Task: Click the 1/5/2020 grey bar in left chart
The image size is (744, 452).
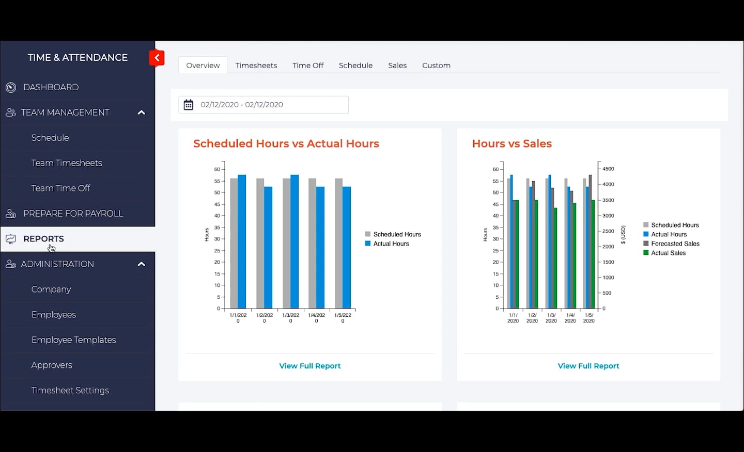Action: (338, 244)
